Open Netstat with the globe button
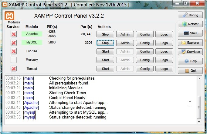Image resolution: width=207 pixels, height=134 pixels. pos(190,24)
